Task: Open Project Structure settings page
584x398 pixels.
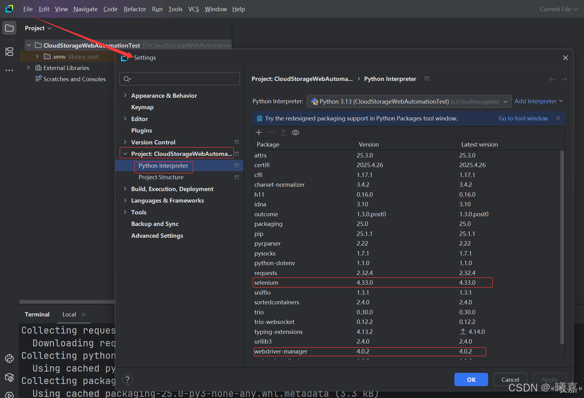Action: click(161, 177)
